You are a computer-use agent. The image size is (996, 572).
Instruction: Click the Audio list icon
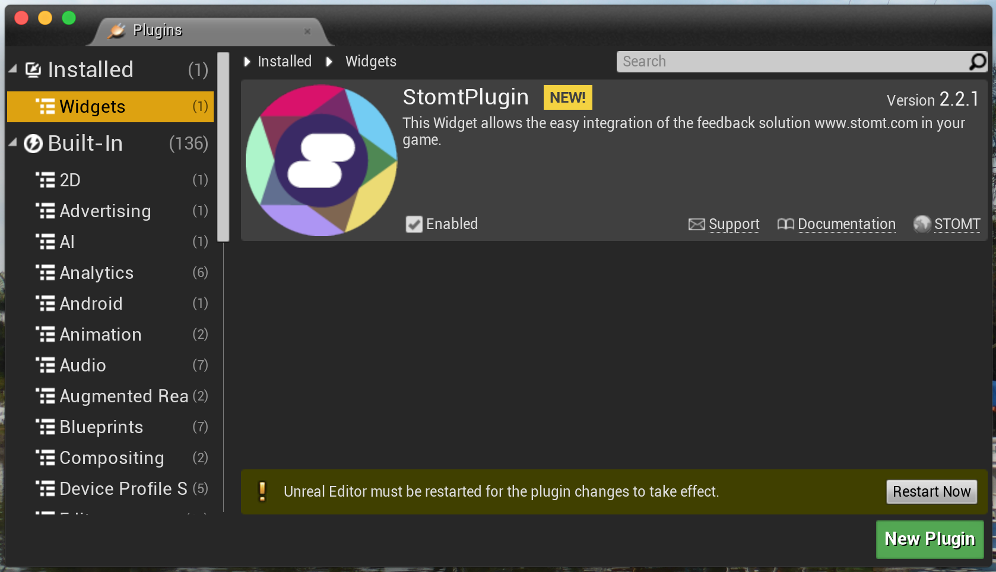[45, 366]
